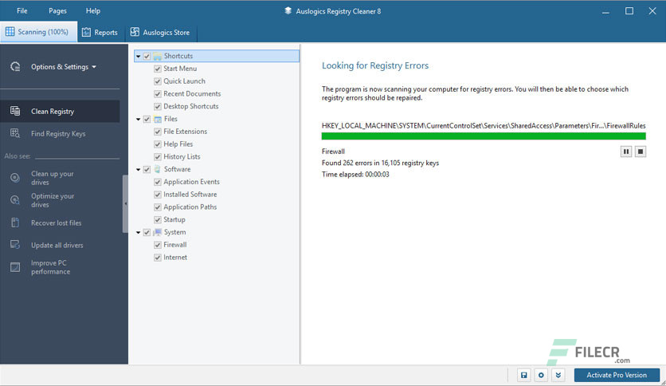Toggle the File Extensions checkbox
The image size is (666, 386).
(158, 132)
